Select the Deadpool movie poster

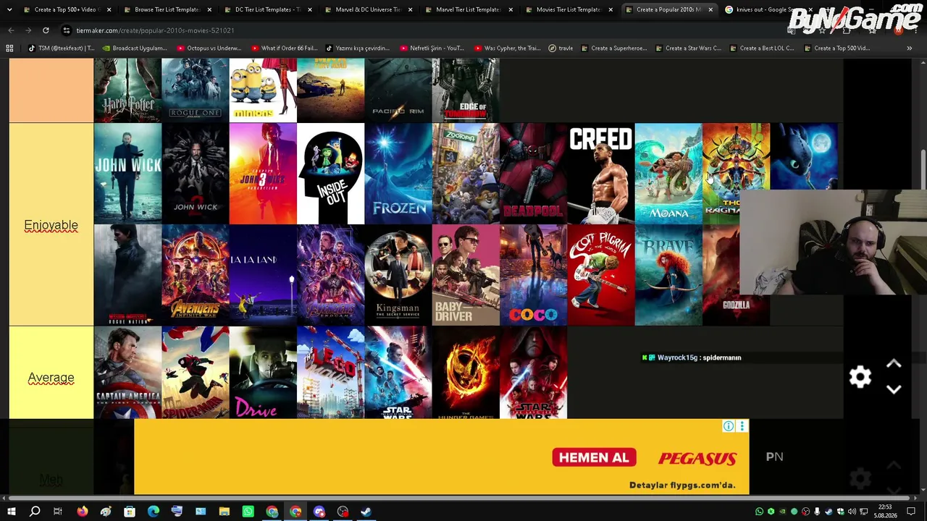pos(533,174)
